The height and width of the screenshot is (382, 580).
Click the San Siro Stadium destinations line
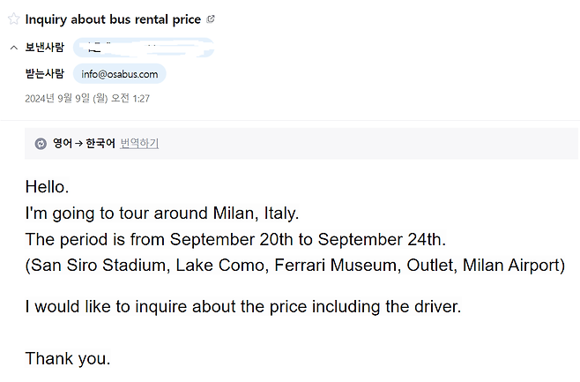[x=295, y=265]
